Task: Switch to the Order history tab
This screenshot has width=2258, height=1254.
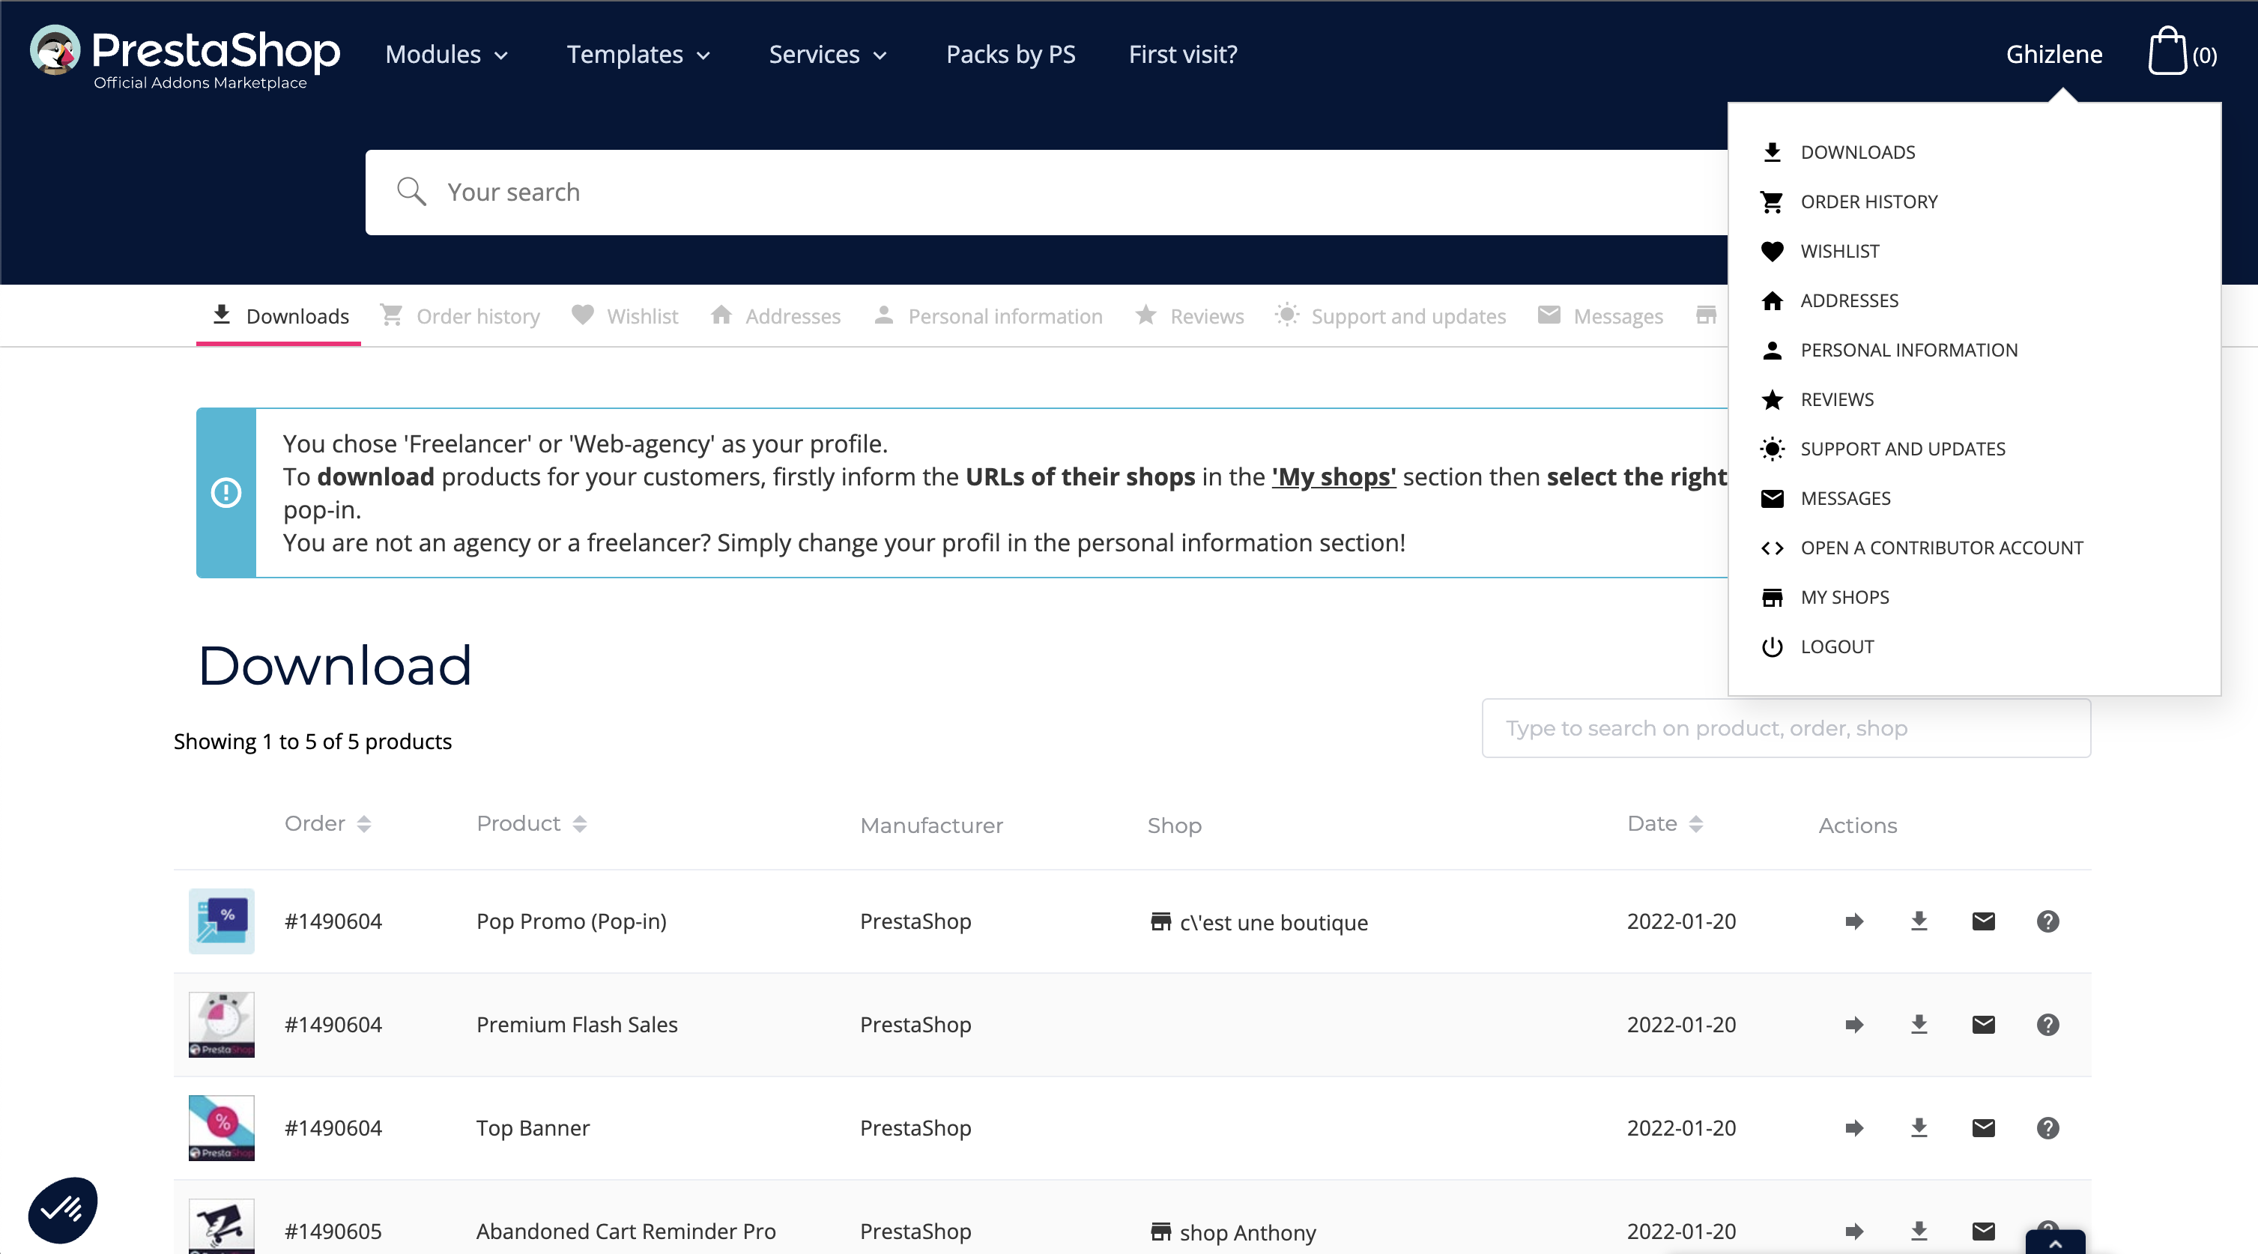Action: tap(478, 316)
